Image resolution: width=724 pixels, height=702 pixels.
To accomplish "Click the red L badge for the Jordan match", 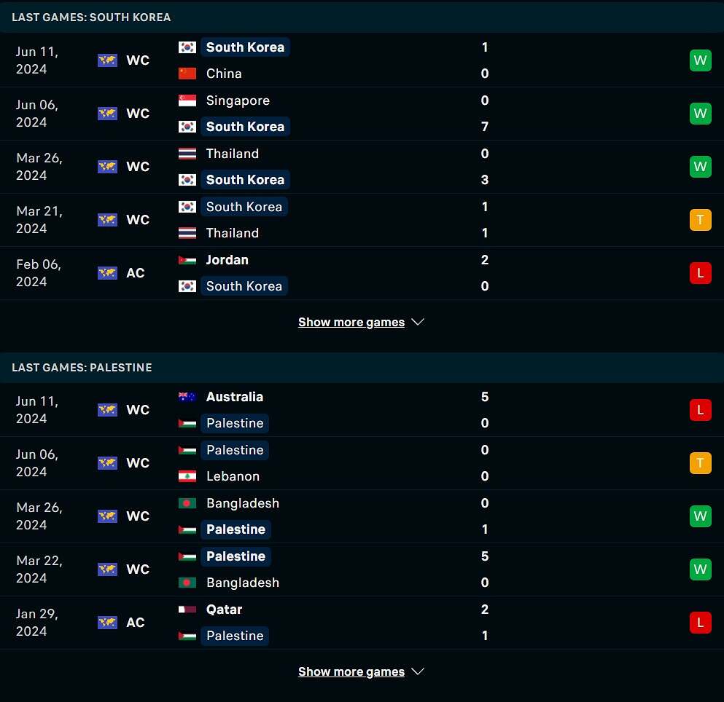I will [700, 272].
